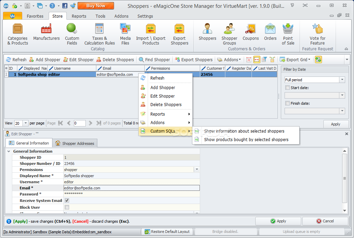The image size is (354, 238).
Task: Click Vote for Feature
Action: coord(318,34)
